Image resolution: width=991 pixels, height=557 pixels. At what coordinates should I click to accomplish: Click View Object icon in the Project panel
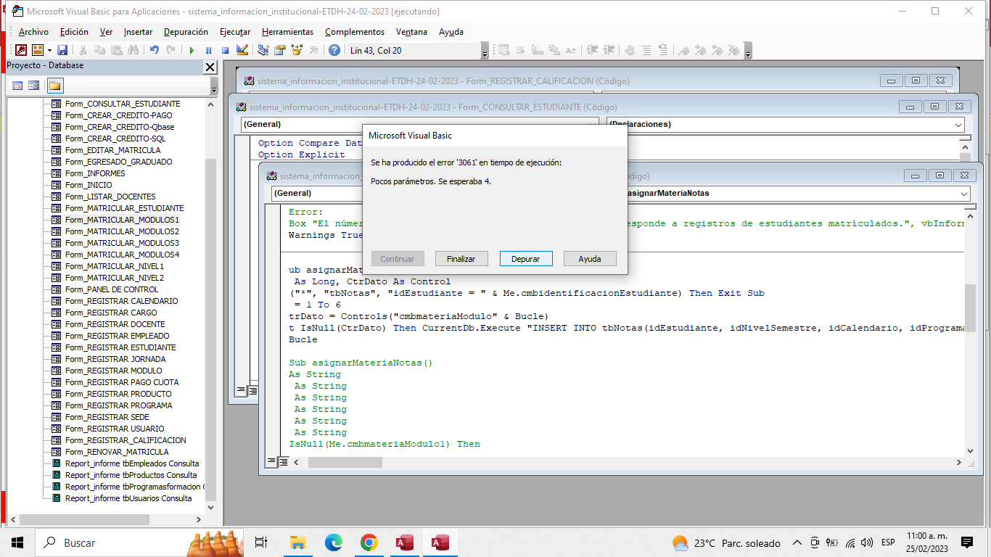33,86
